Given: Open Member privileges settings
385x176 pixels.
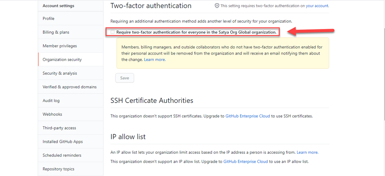Looking at the screenshot, I should click(70, 46).
